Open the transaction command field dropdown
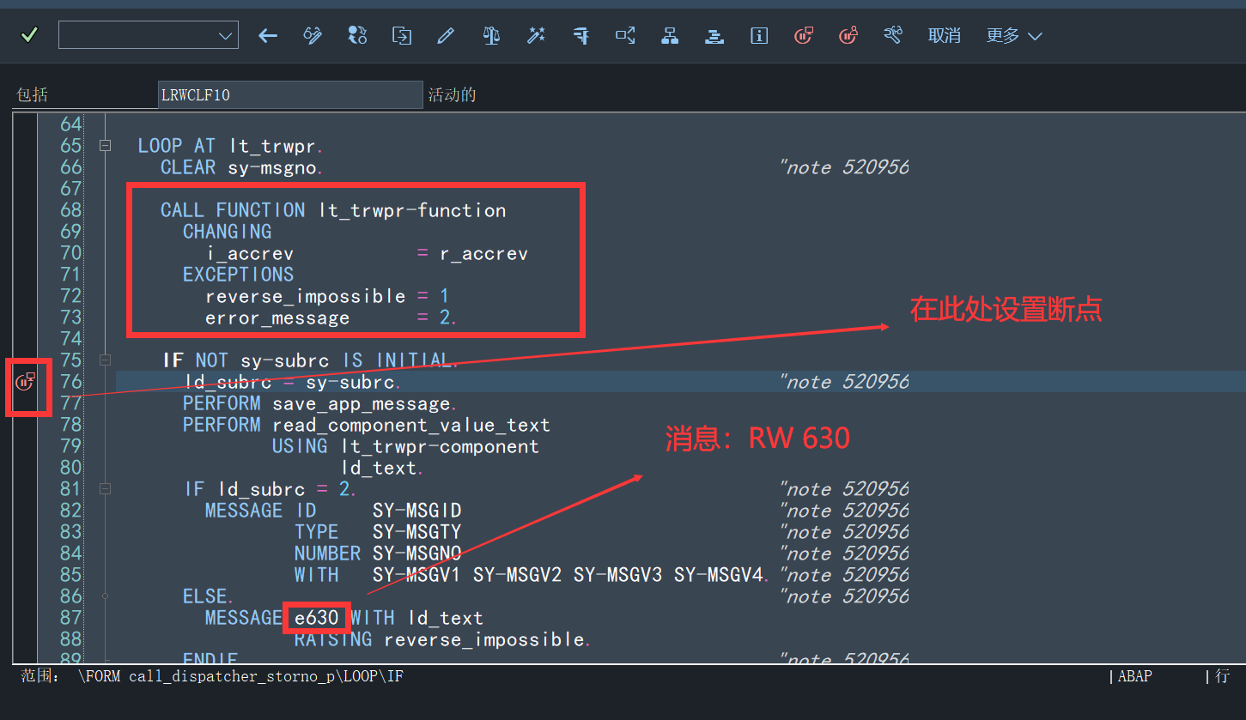Screen dimensions: 1246x720 (x=227, y=35)
